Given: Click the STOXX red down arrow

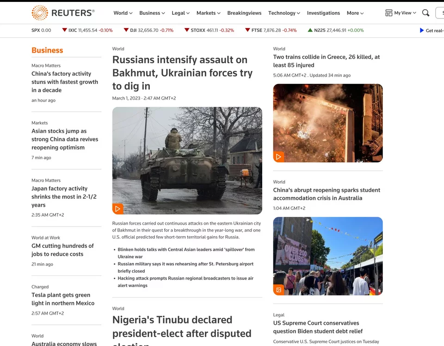Looking at the screenshot, I should pos(187,30).
